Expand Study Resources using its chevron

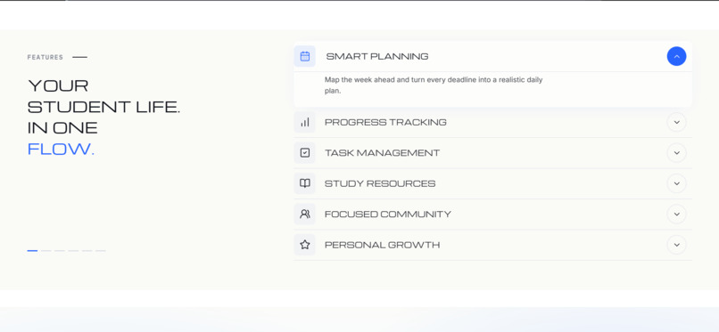676,183
